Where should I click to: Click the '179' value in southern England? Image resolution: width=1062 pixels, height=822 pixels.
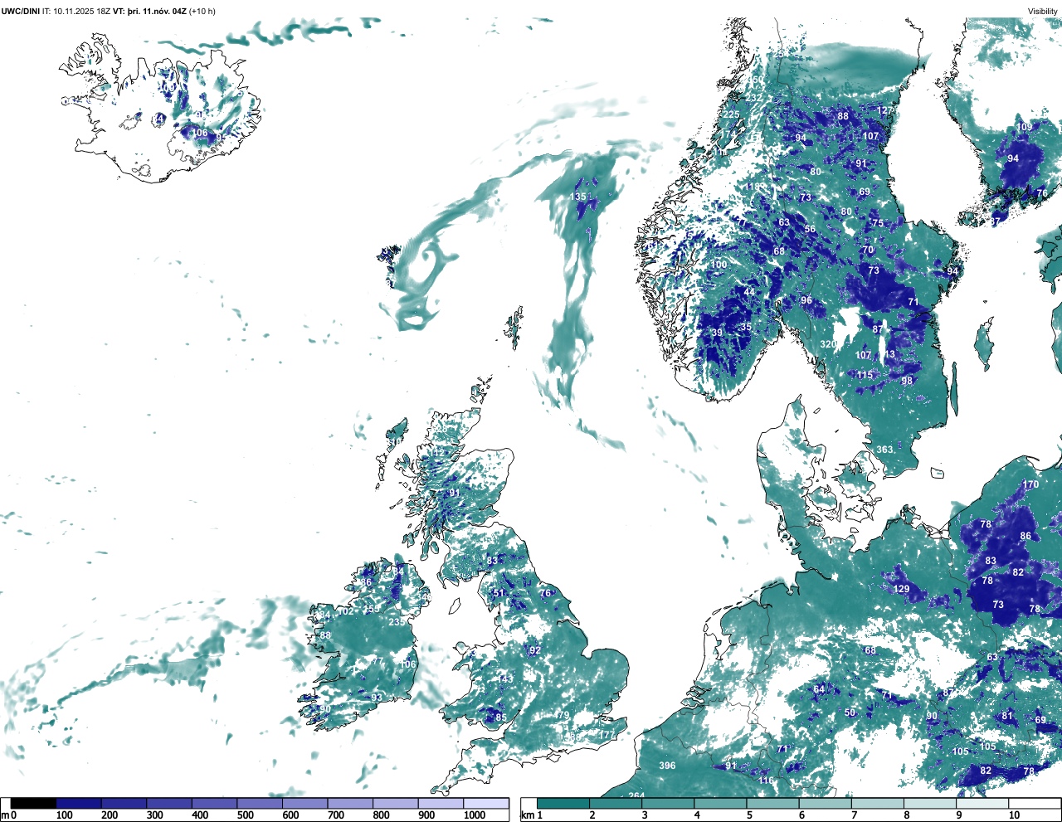click(x=562, y=716)
